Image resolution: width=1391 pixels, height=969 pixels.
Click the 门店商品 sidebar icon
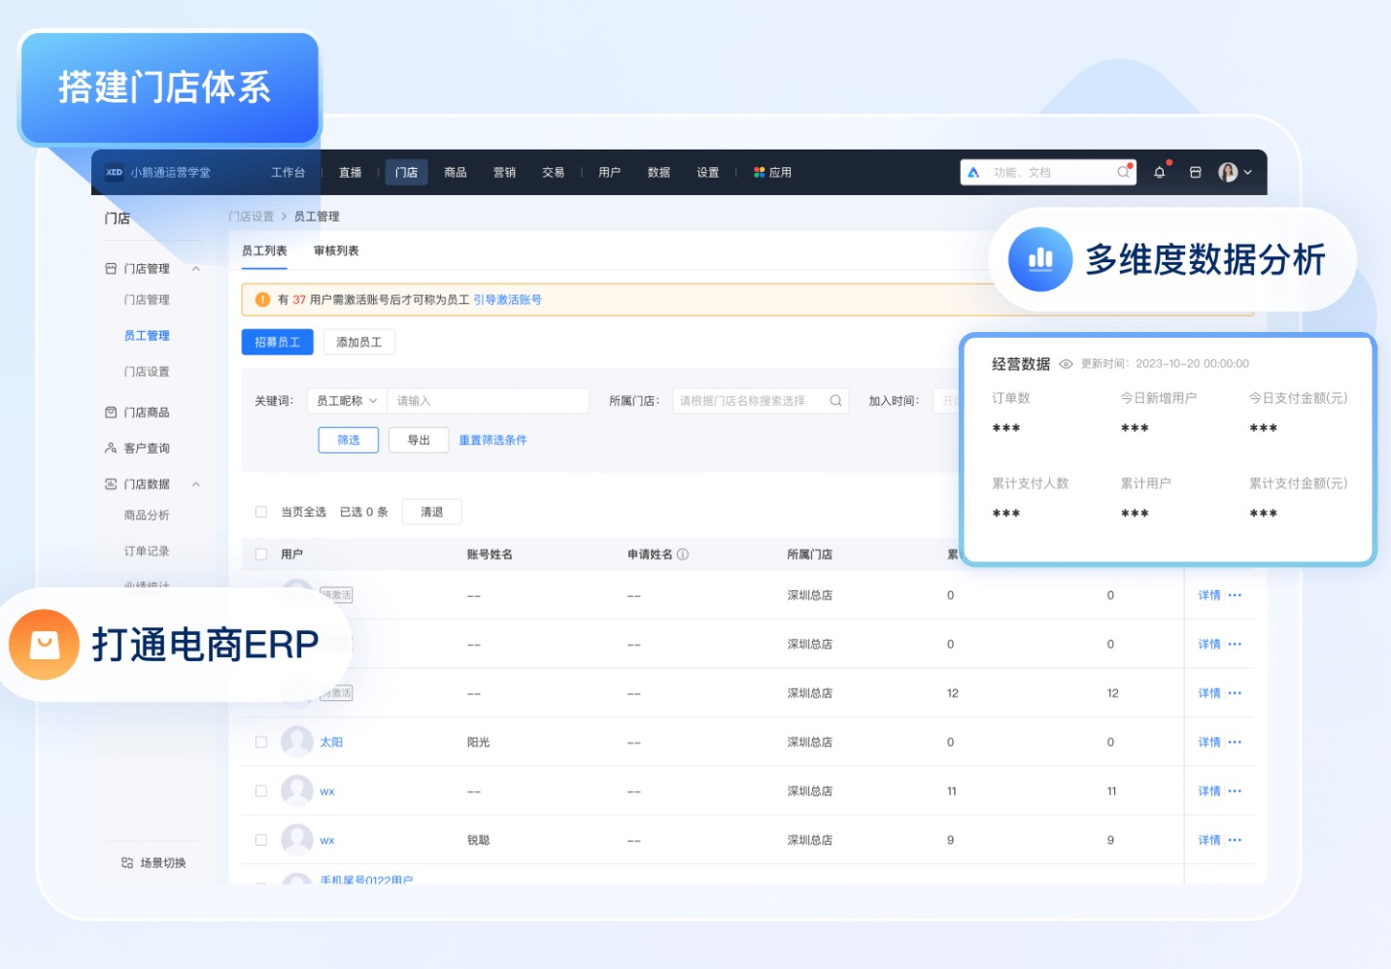tap(111, 413)
